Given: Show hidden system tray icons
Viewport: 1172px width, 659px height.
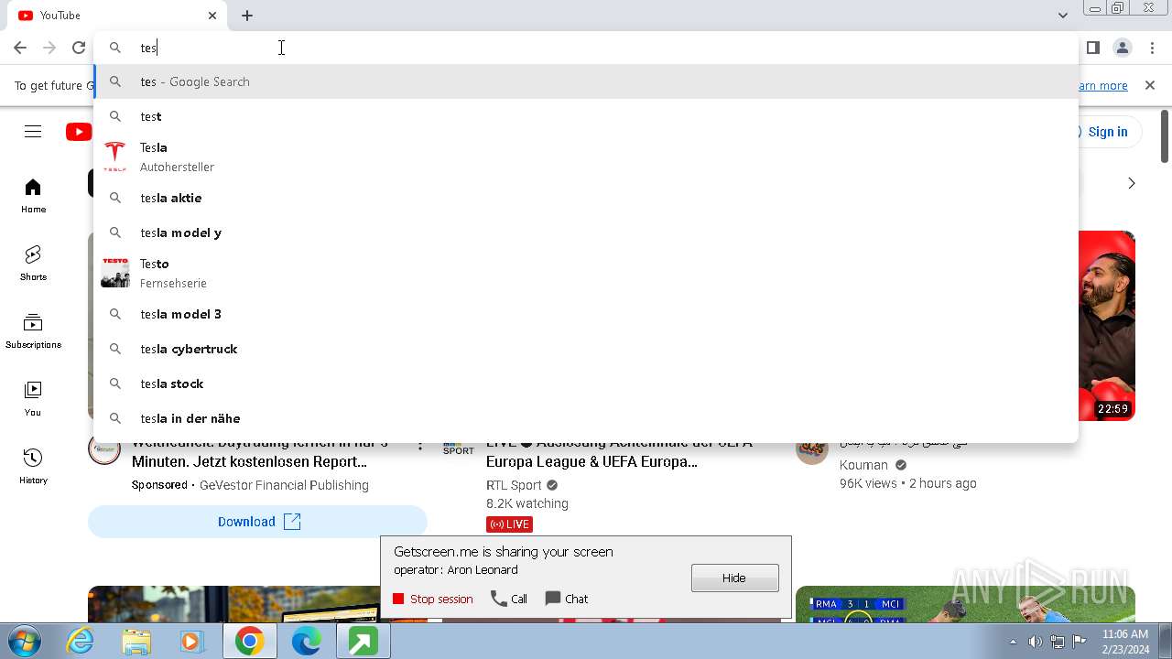Looking at the screenshot, I should pos(1013,642).
